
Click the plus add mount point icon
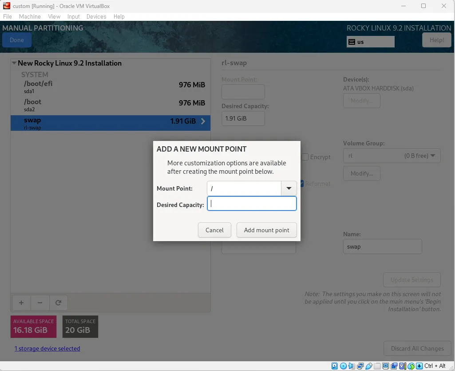pos(21,303)
